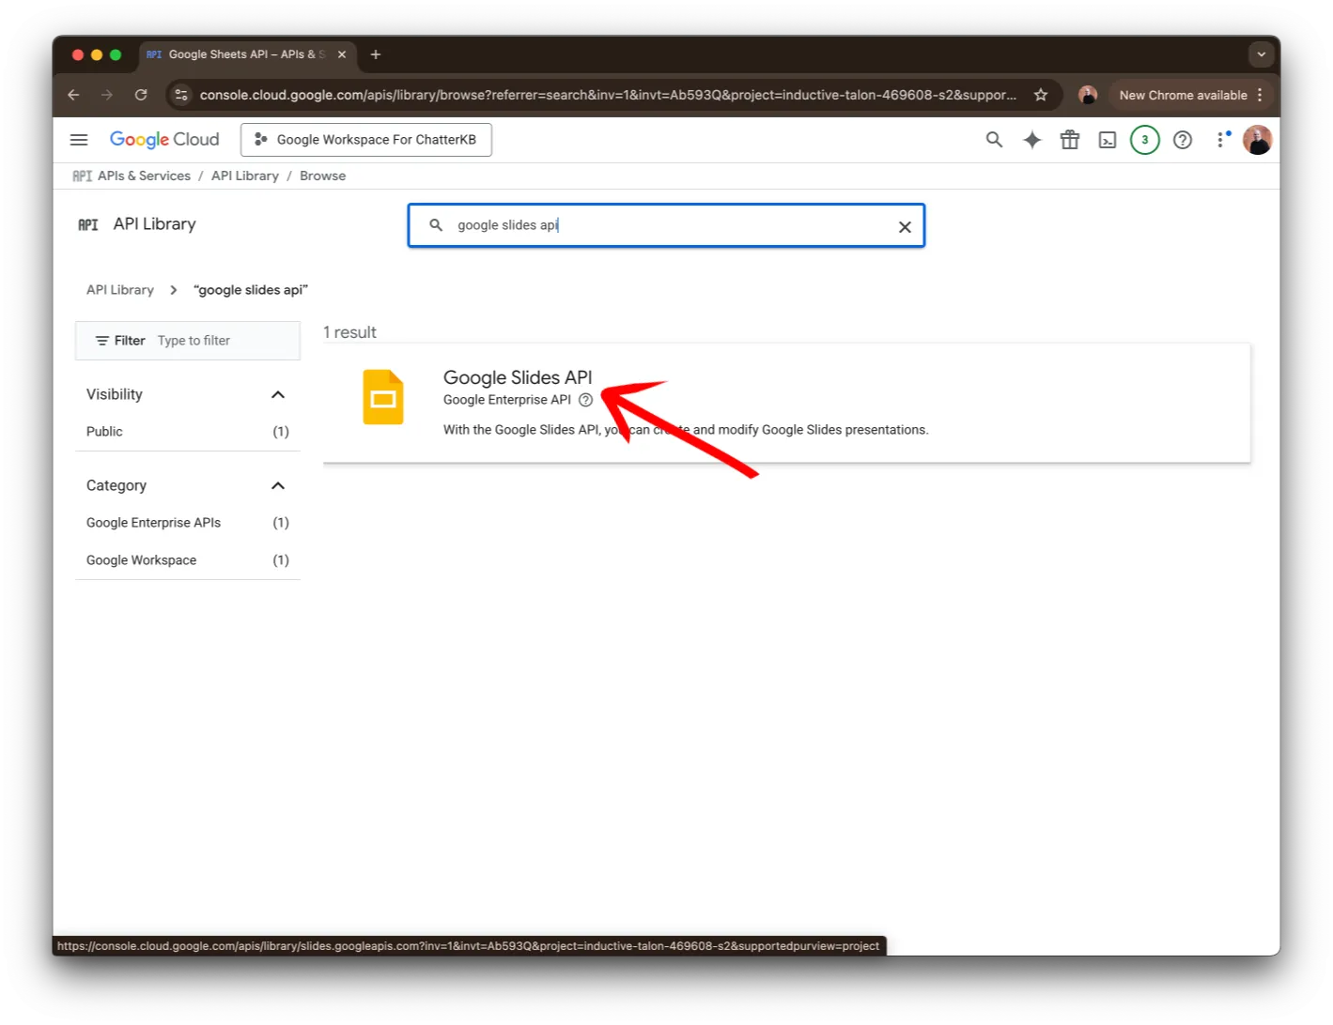Click the Google account avatar in console
This screenshot has height=1025, width=1333.
coord(1257,140)
